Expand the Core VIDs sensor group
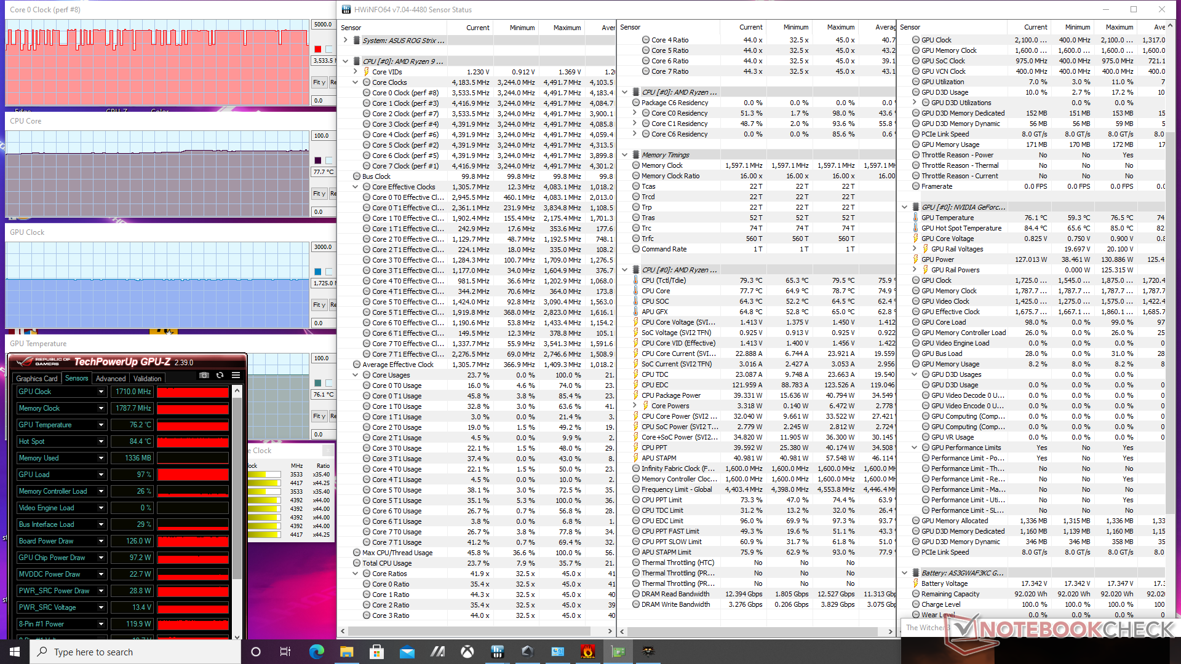This screenshot has width=1181, height=664. [x=355, y=72]
